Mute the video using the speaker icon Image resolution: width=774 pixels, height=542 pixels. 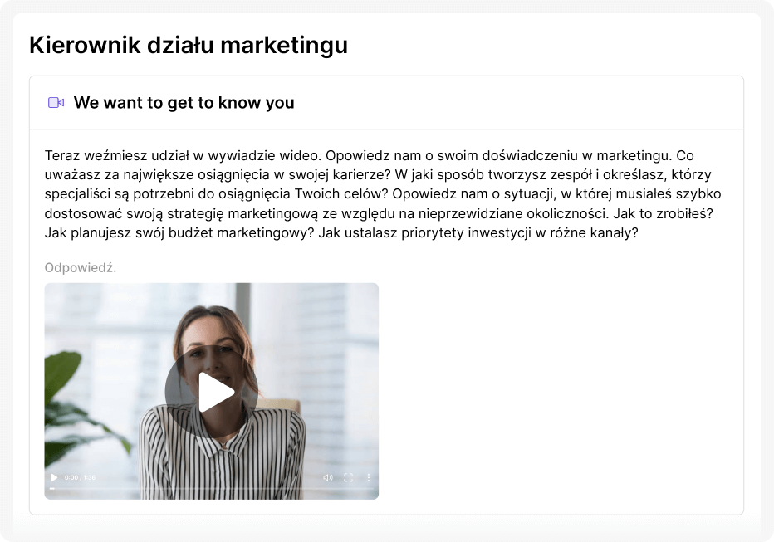328,477
